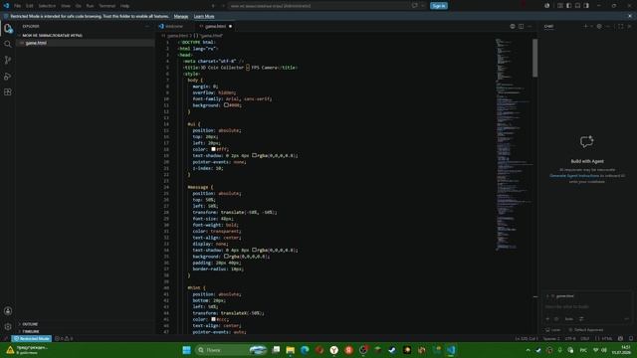Click the #ccc color swatch on line 45

213,319
